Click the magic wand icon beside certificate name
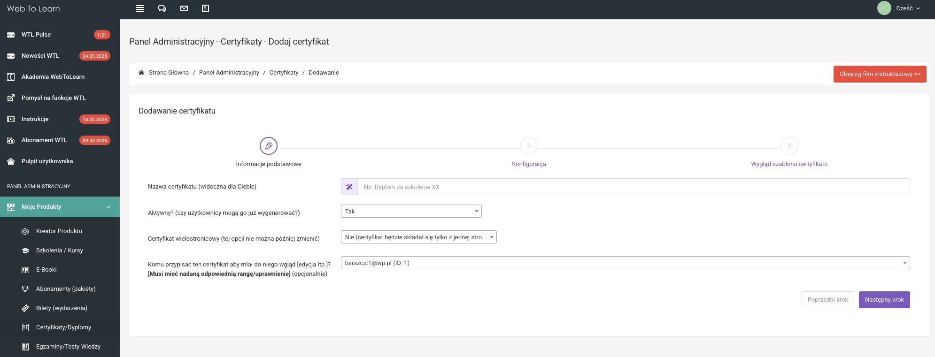 point(349,187)
